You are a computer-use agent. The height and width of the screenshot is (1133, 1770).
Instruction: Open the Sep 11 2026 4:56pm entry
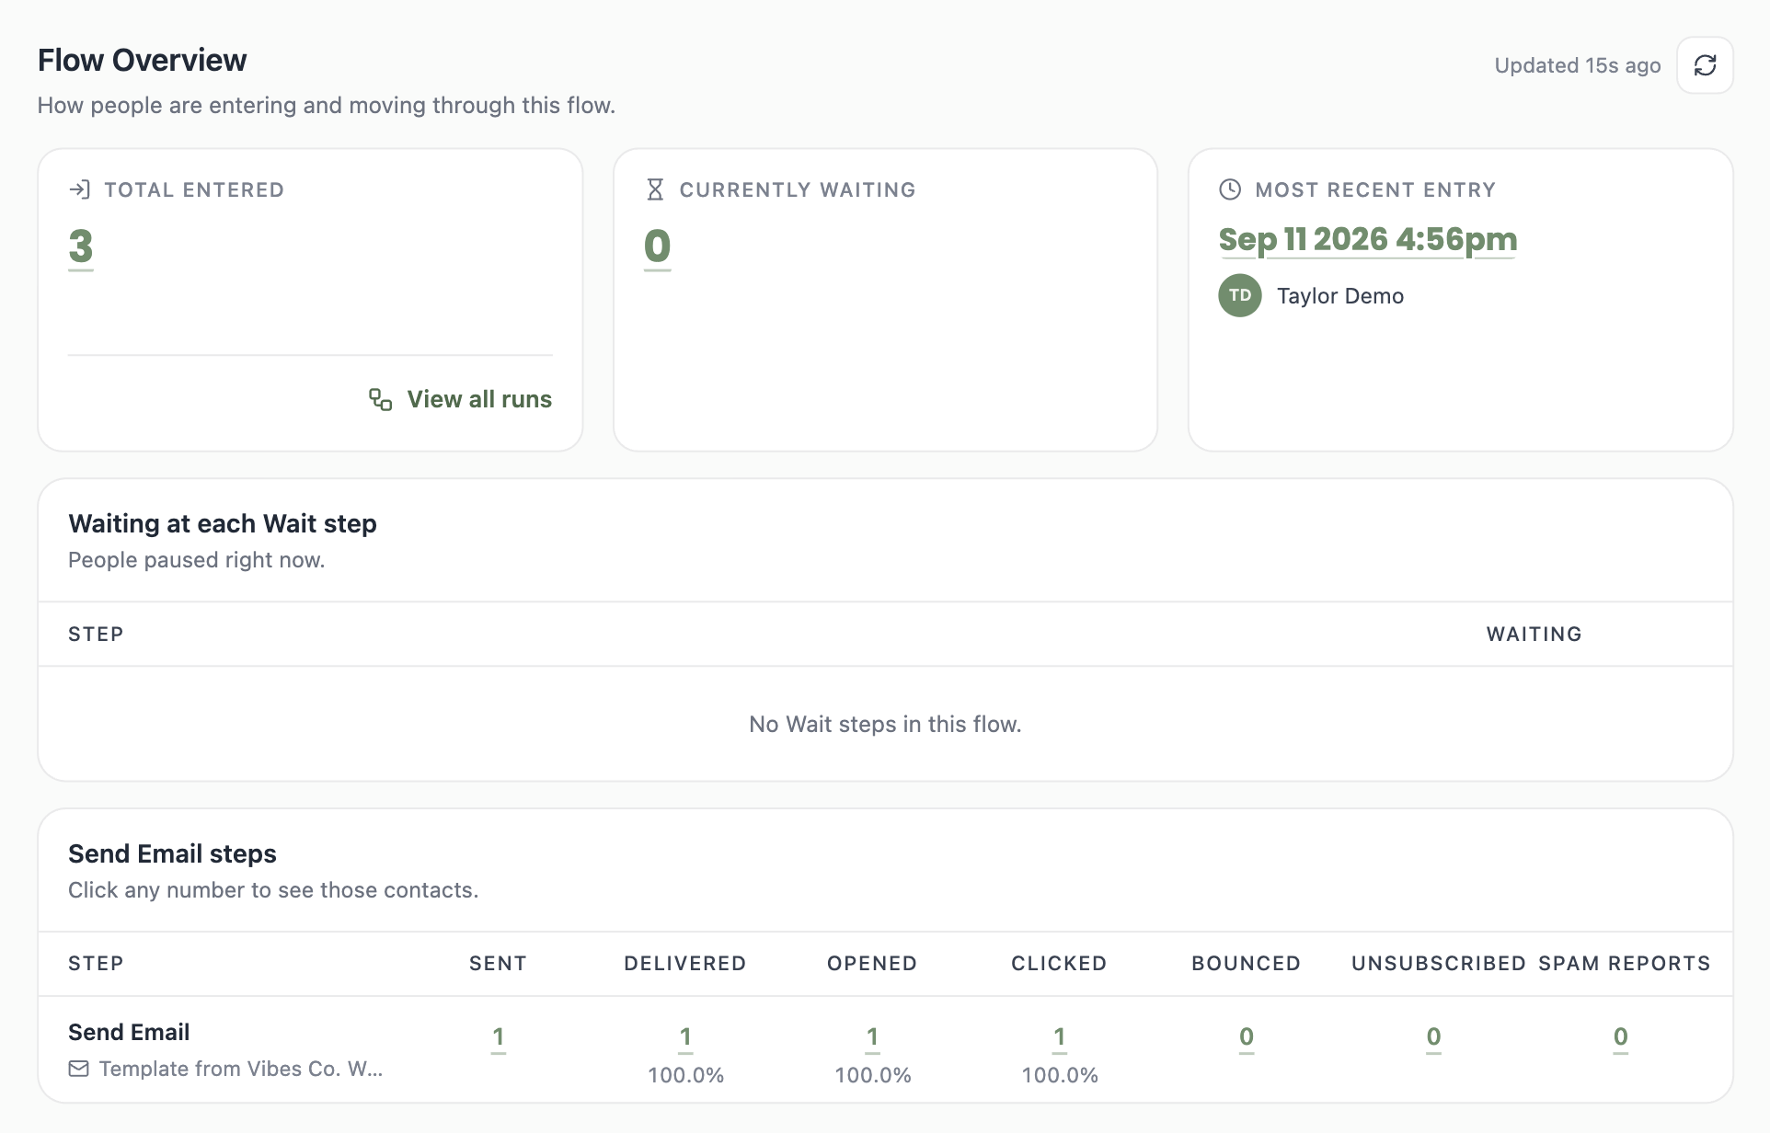point(1368,239)
